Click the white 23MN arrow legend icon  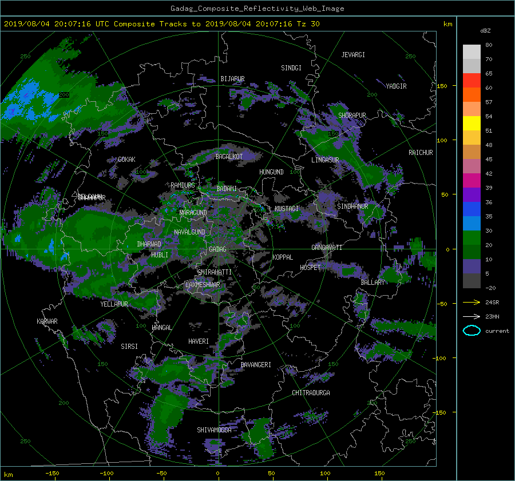472,316
